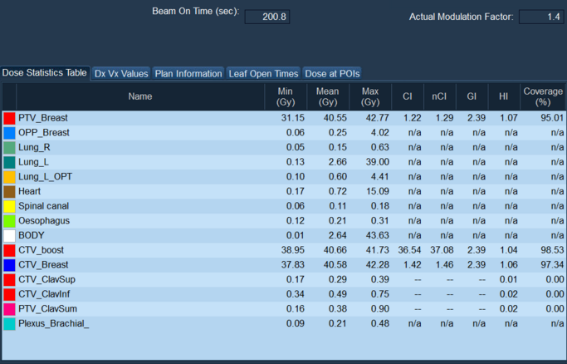Open the Plan Information tab
567x364 pixels.
(188, 73)
